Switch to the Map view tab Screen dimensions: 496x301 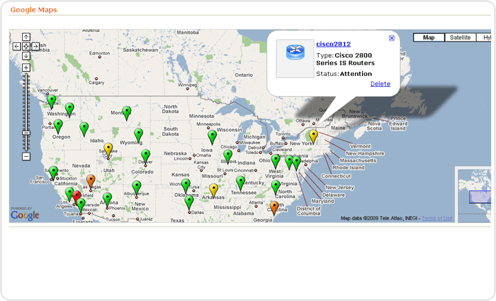click(x=428, y=37)
